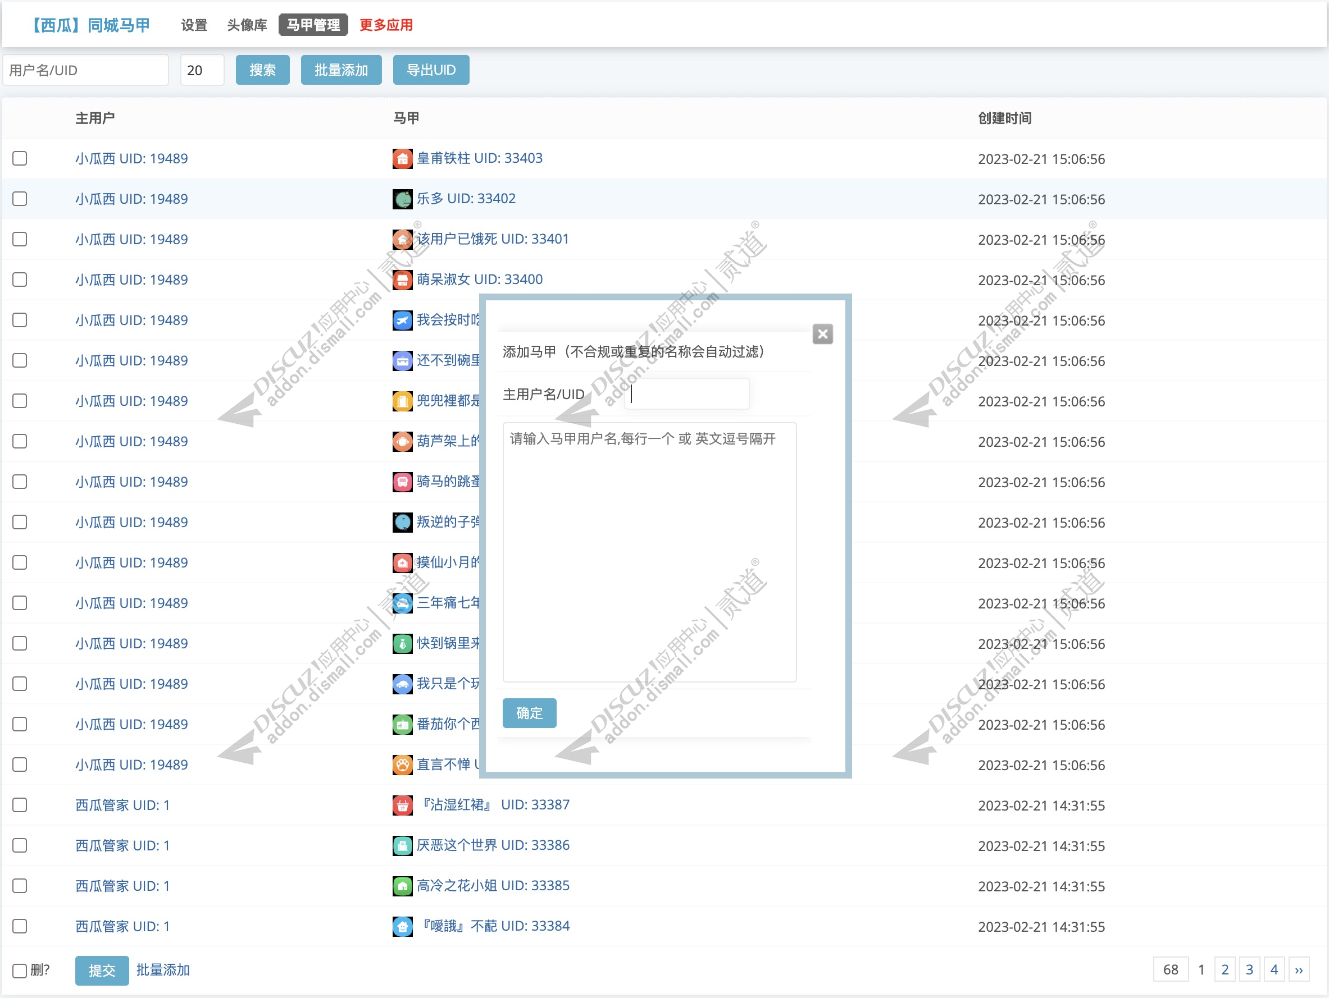
Task: Click avatar icon next to 乐多
Action: pyautogui.click(x=403, y=199)
